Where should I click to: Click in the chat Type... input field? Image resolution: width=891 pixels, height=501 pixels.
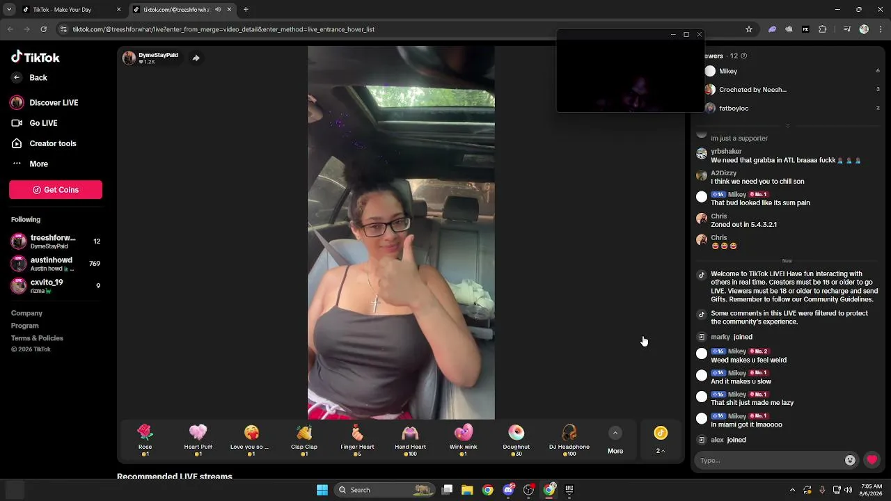point(770,460)
